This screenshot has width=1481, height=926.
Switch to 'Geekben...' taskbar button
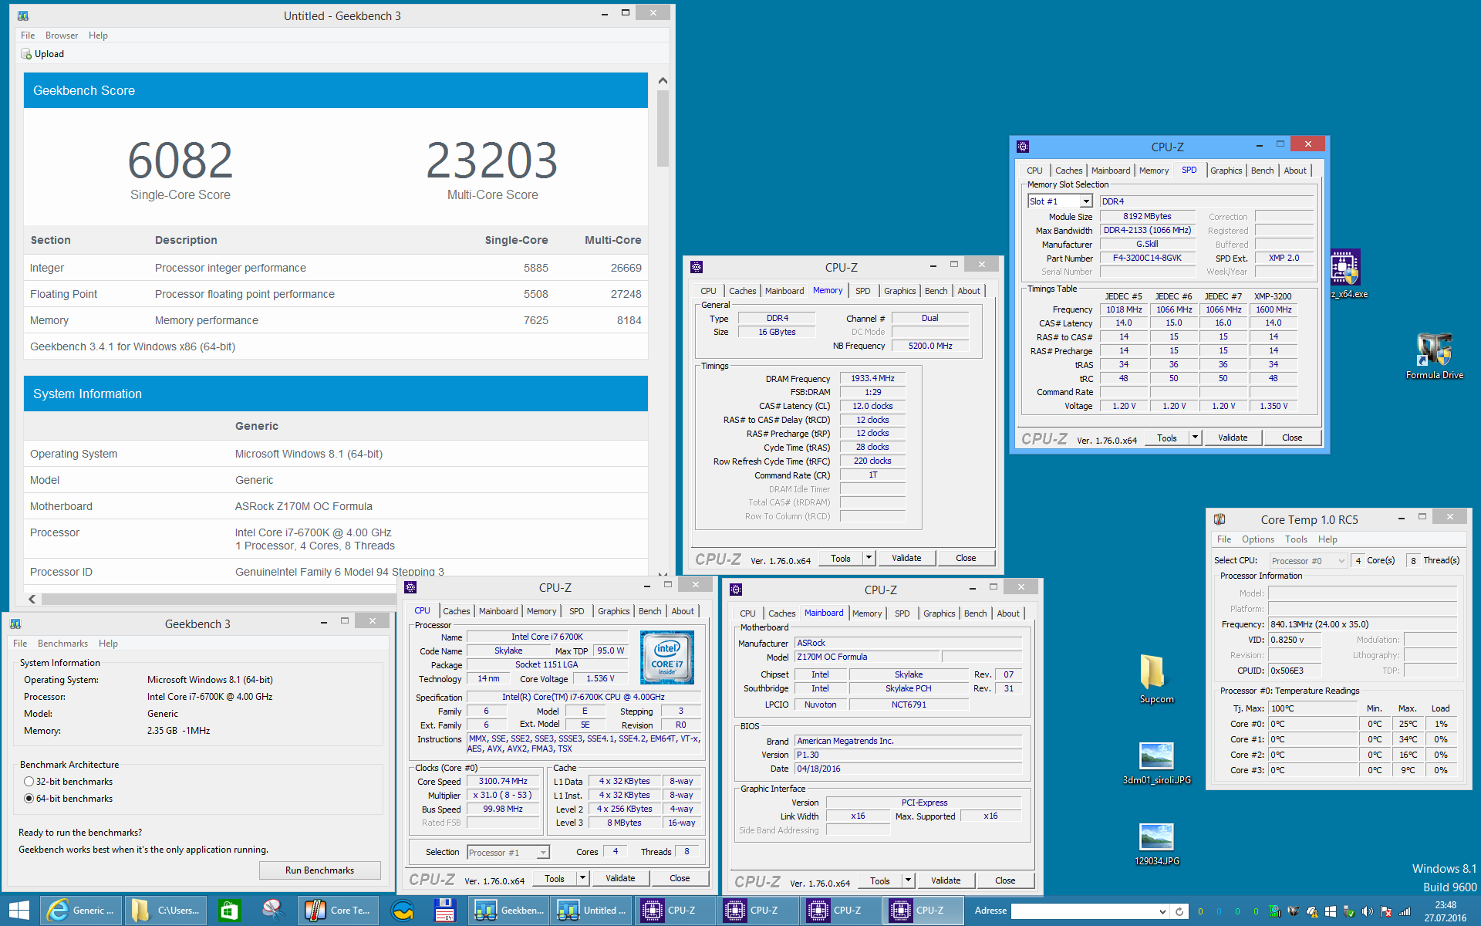pos(510,911)
